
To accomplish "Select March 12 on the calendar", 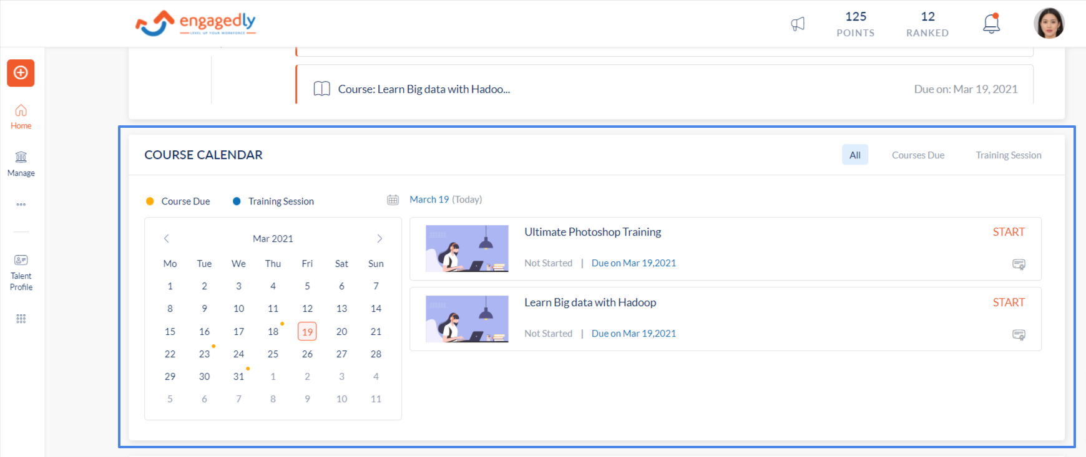I will coord(307,309).
